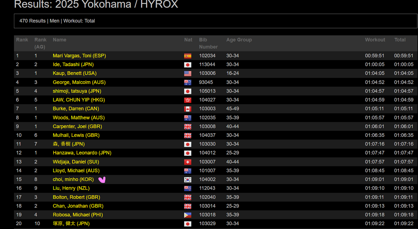The width and height of the screenshot is (418, 229).
Task: Open athlete shimoji, tatsuya (JPN)
Action: (77, 91)
